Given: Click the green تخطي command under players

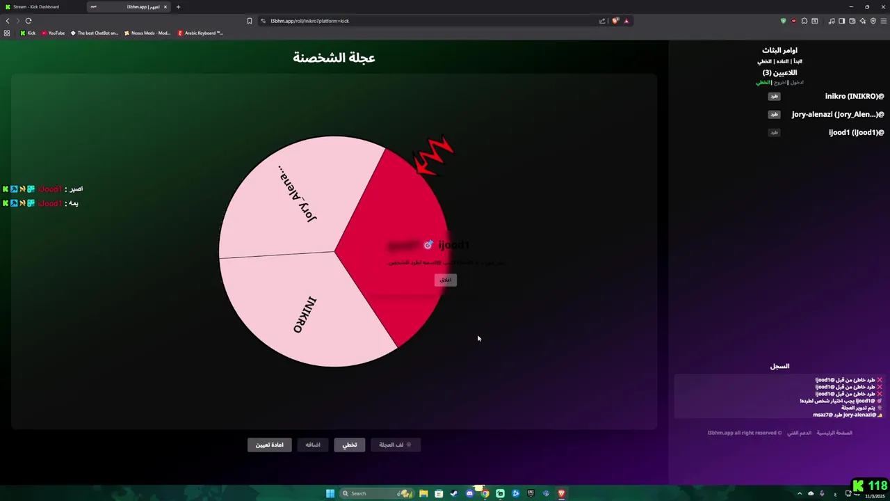Looking at the screenshot, I should [x=763, y=82].
